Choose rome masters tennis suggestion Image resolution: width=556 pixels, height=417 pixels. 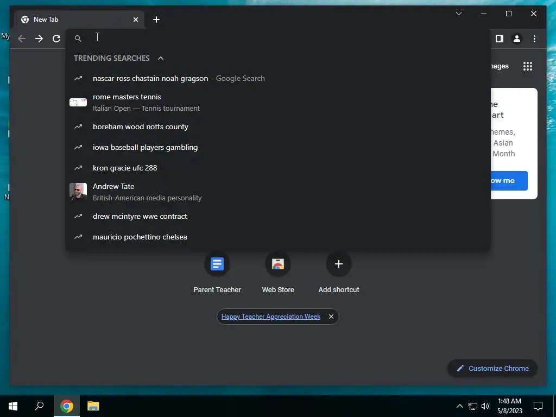click(278, 103)
